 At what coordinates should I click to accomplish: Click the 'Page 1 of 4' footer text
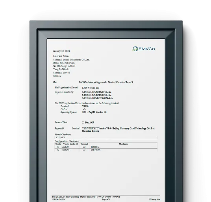(x=106, y=199)
